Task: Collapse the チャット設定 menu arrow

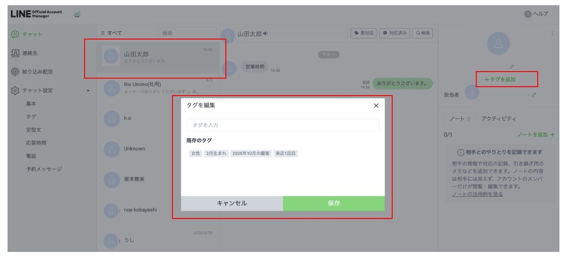Action: (88, 91)
